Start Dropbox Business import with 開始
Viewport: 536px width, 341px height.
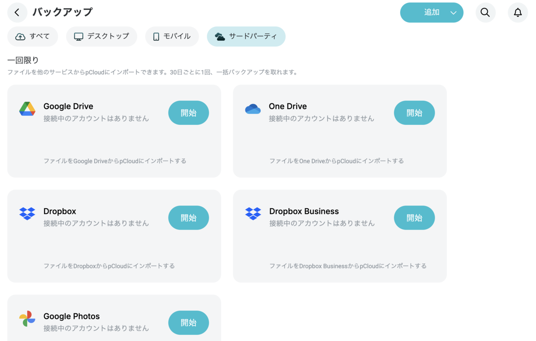414,218
